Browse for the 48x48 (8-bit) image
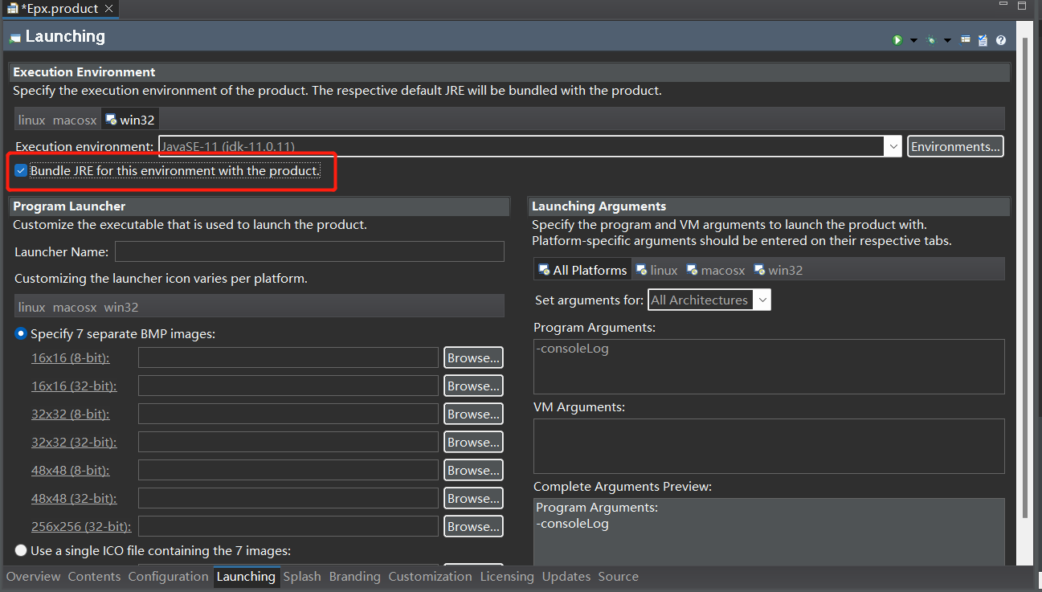The image size is (1042, 592). point(473,471)
